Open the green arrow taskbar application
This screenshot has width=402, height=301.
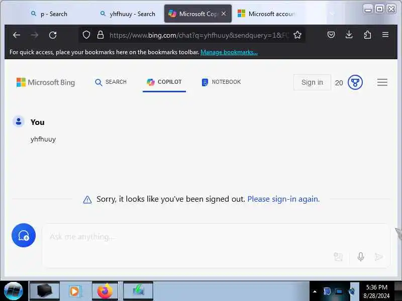[138, 291]
